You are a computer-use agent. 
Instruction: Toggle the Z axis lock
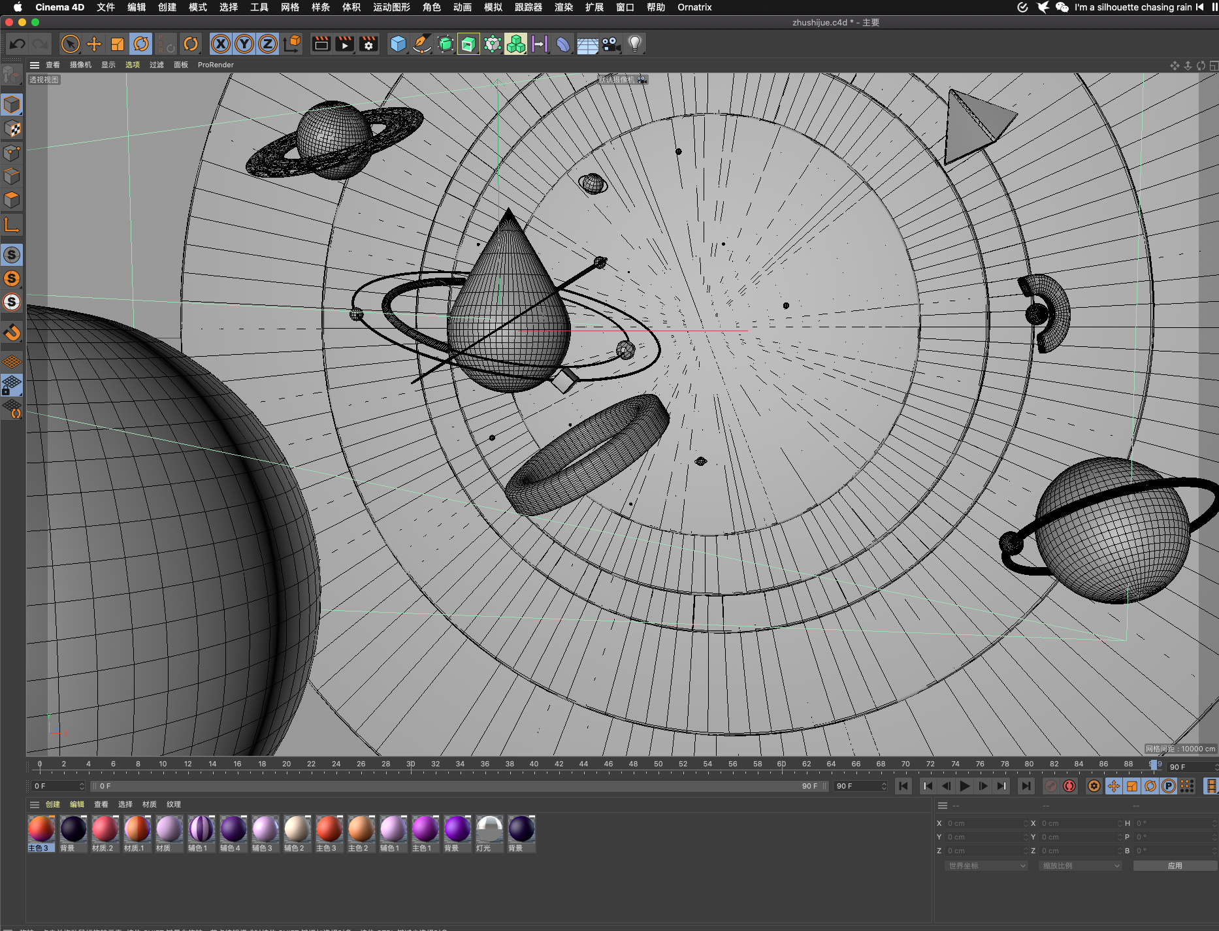point(268,44)
